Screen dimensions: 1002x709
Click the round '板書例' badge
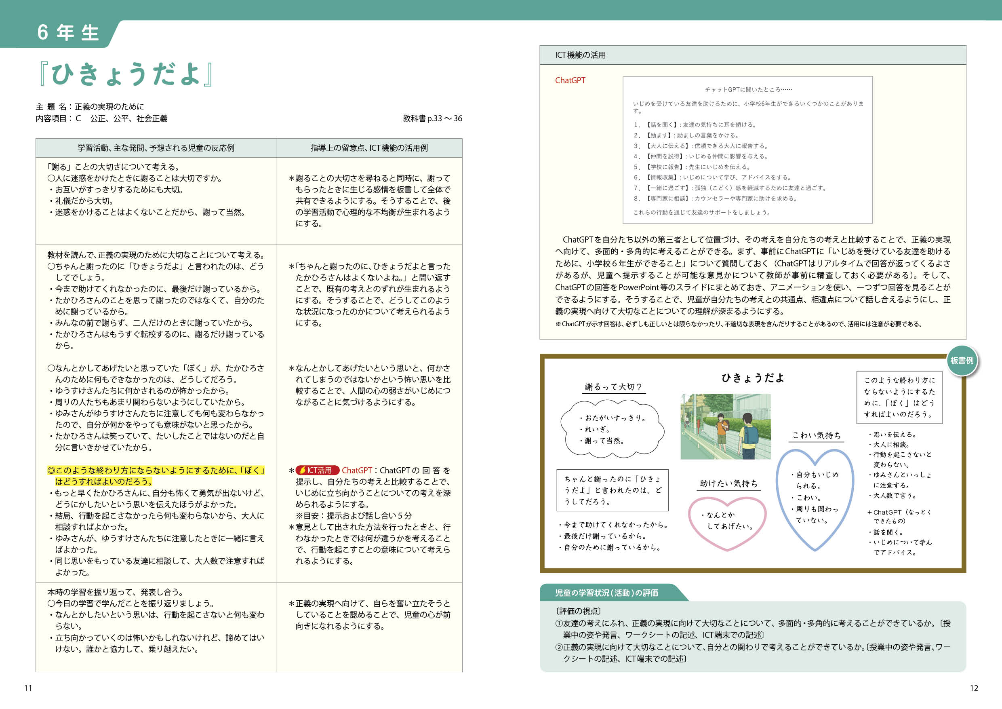click(962, 361)
